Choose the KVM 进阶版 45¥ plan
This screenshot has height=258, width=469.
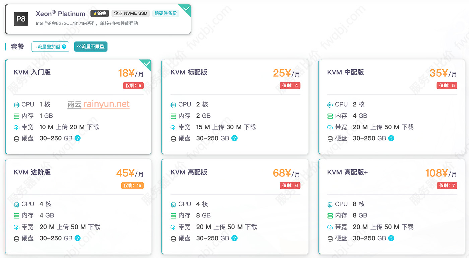tap(78, 207)
